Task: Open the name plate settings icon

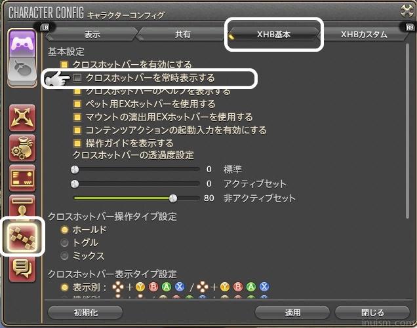Action: [22, 206]
